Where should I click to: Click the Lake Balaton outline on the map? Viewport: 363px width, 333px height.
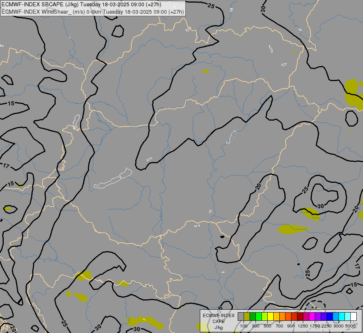(x=113, y=178)
